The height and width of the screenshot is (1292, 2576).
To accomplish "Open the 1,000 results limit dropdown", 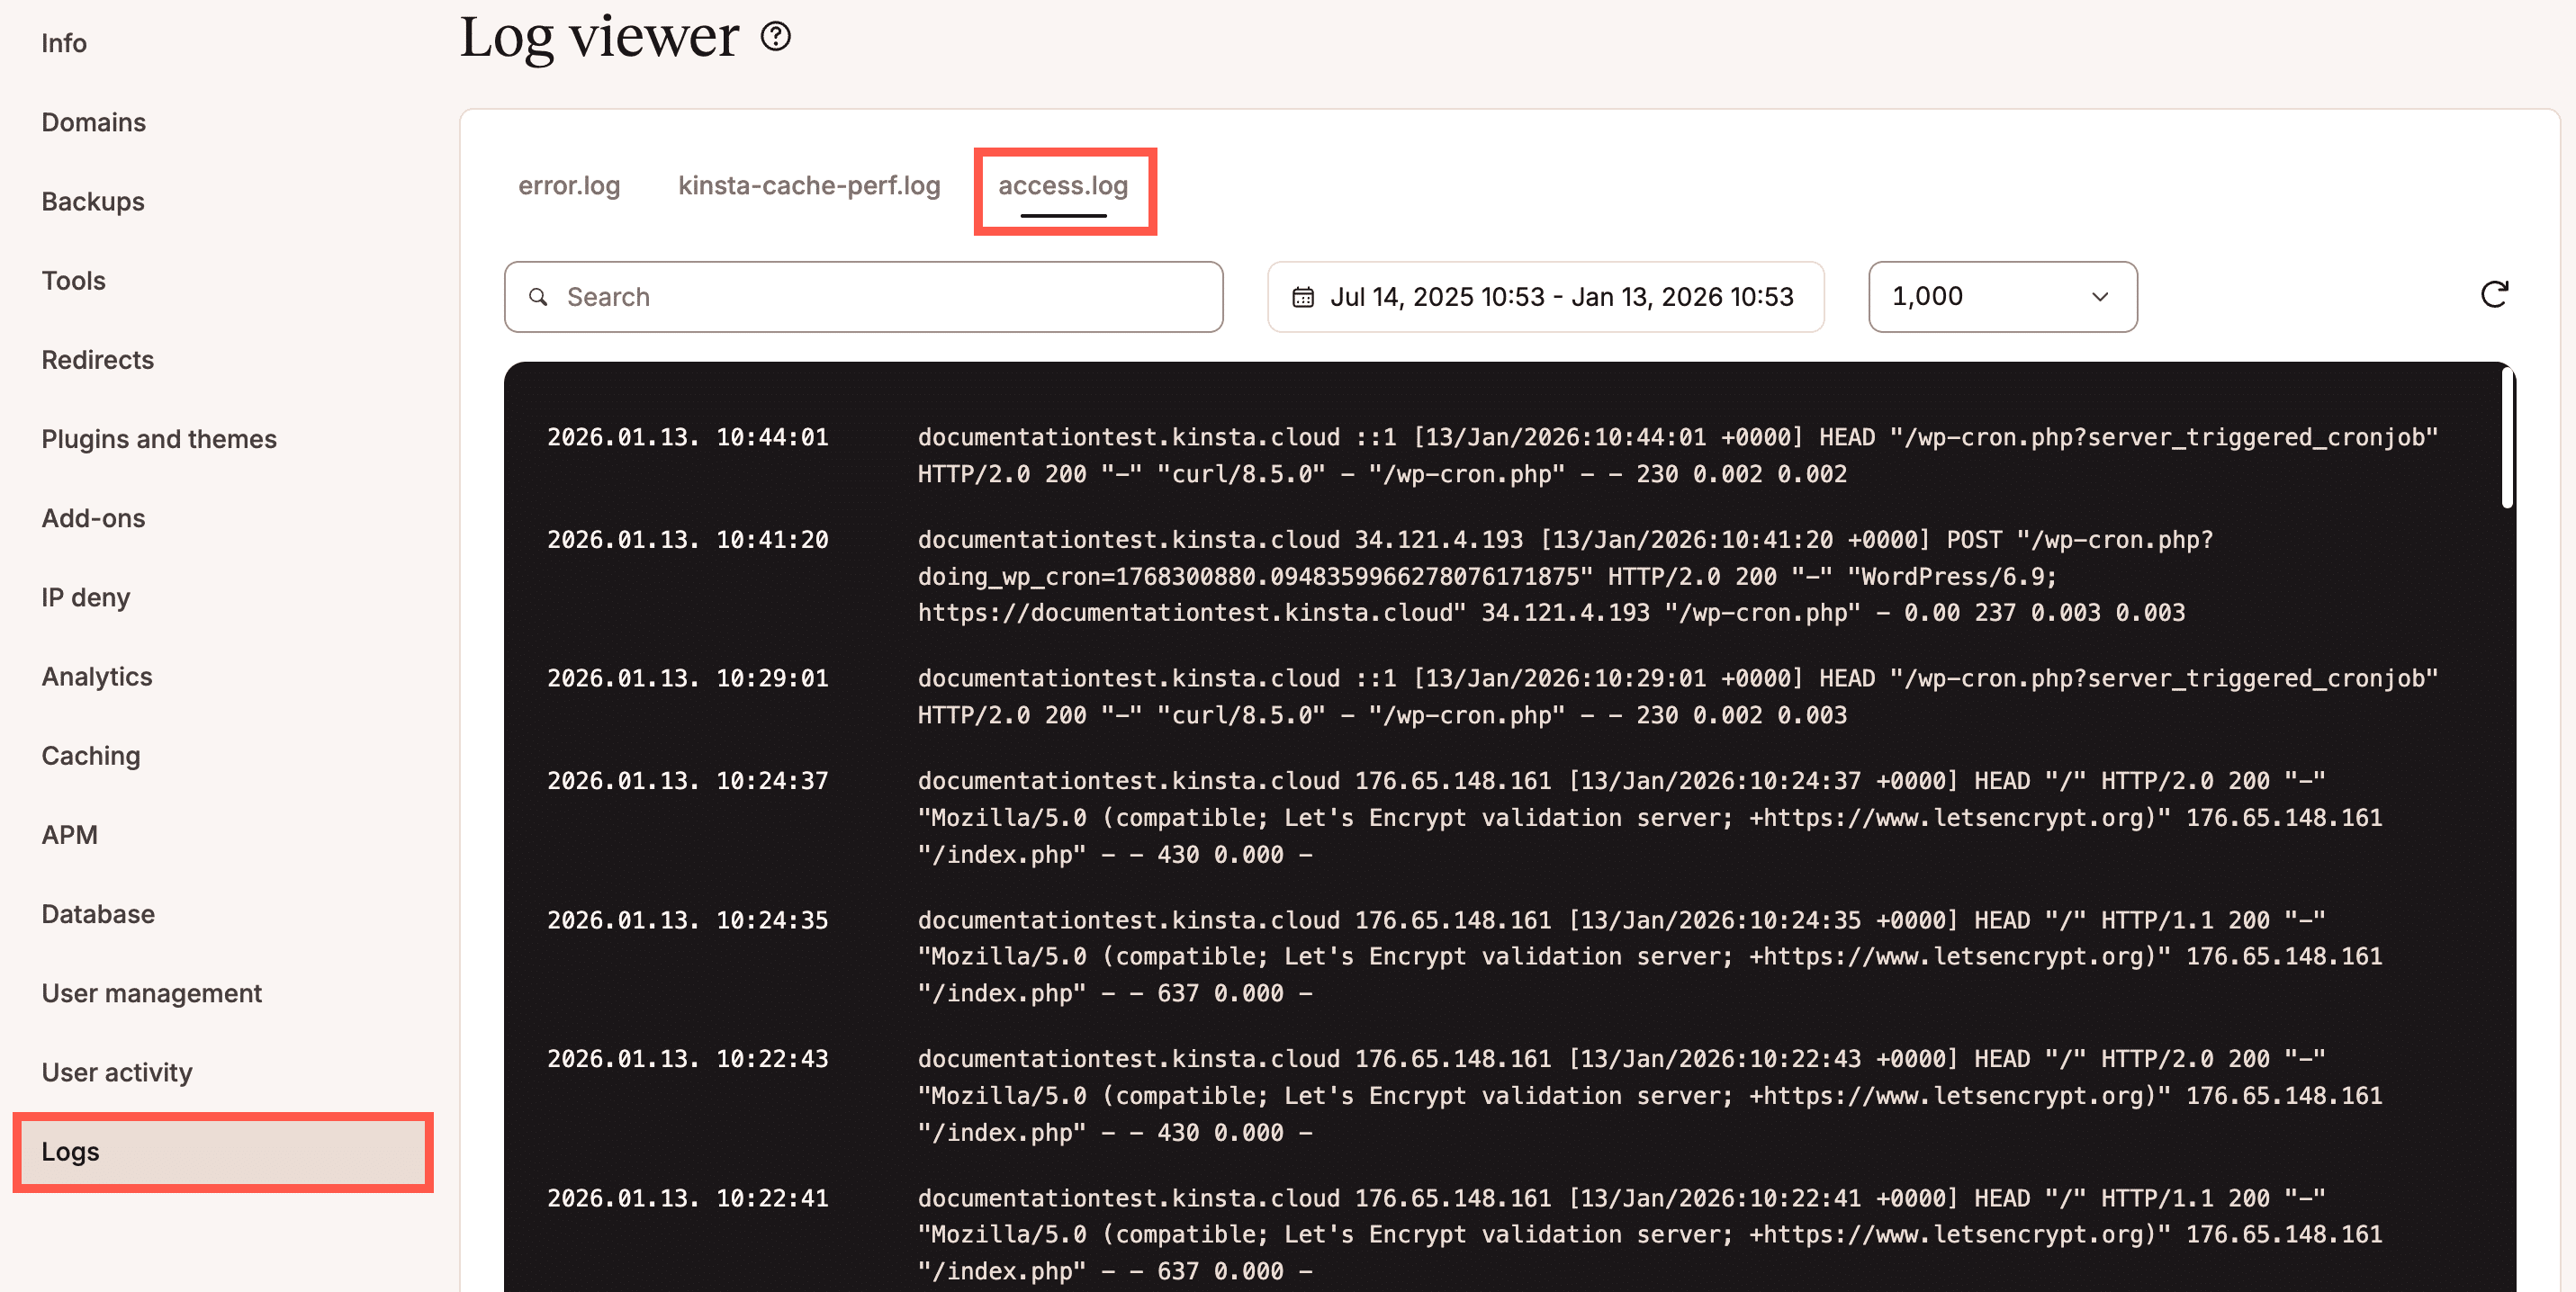I will click(x=2000, y=296).
